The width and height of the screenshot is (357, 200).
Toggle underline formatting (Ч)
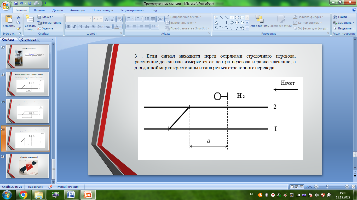coord(80,27)
